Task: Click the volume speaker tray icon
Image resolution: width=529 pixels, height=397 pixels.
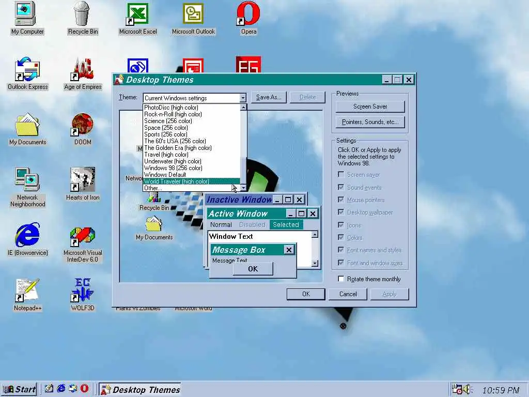Action: click(x=467, y=390)
